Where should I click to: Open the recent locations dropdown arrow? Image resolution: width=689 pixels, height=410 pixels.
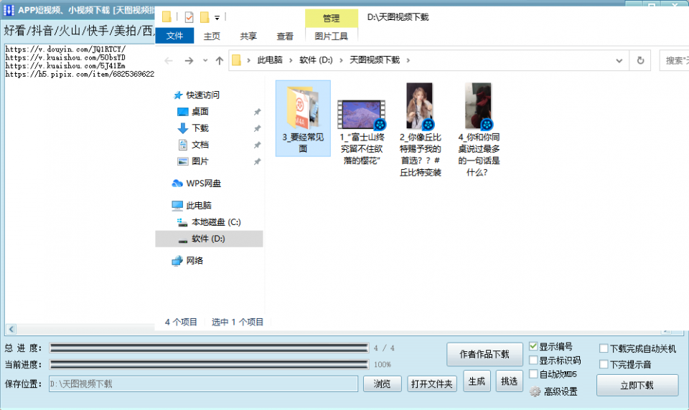(x=205, y=61)
